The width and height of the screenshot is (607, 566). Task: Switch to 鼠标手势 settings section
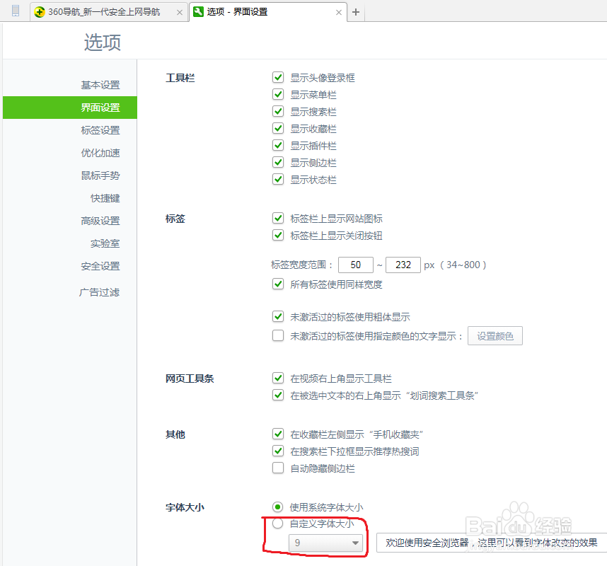[100, 175]
